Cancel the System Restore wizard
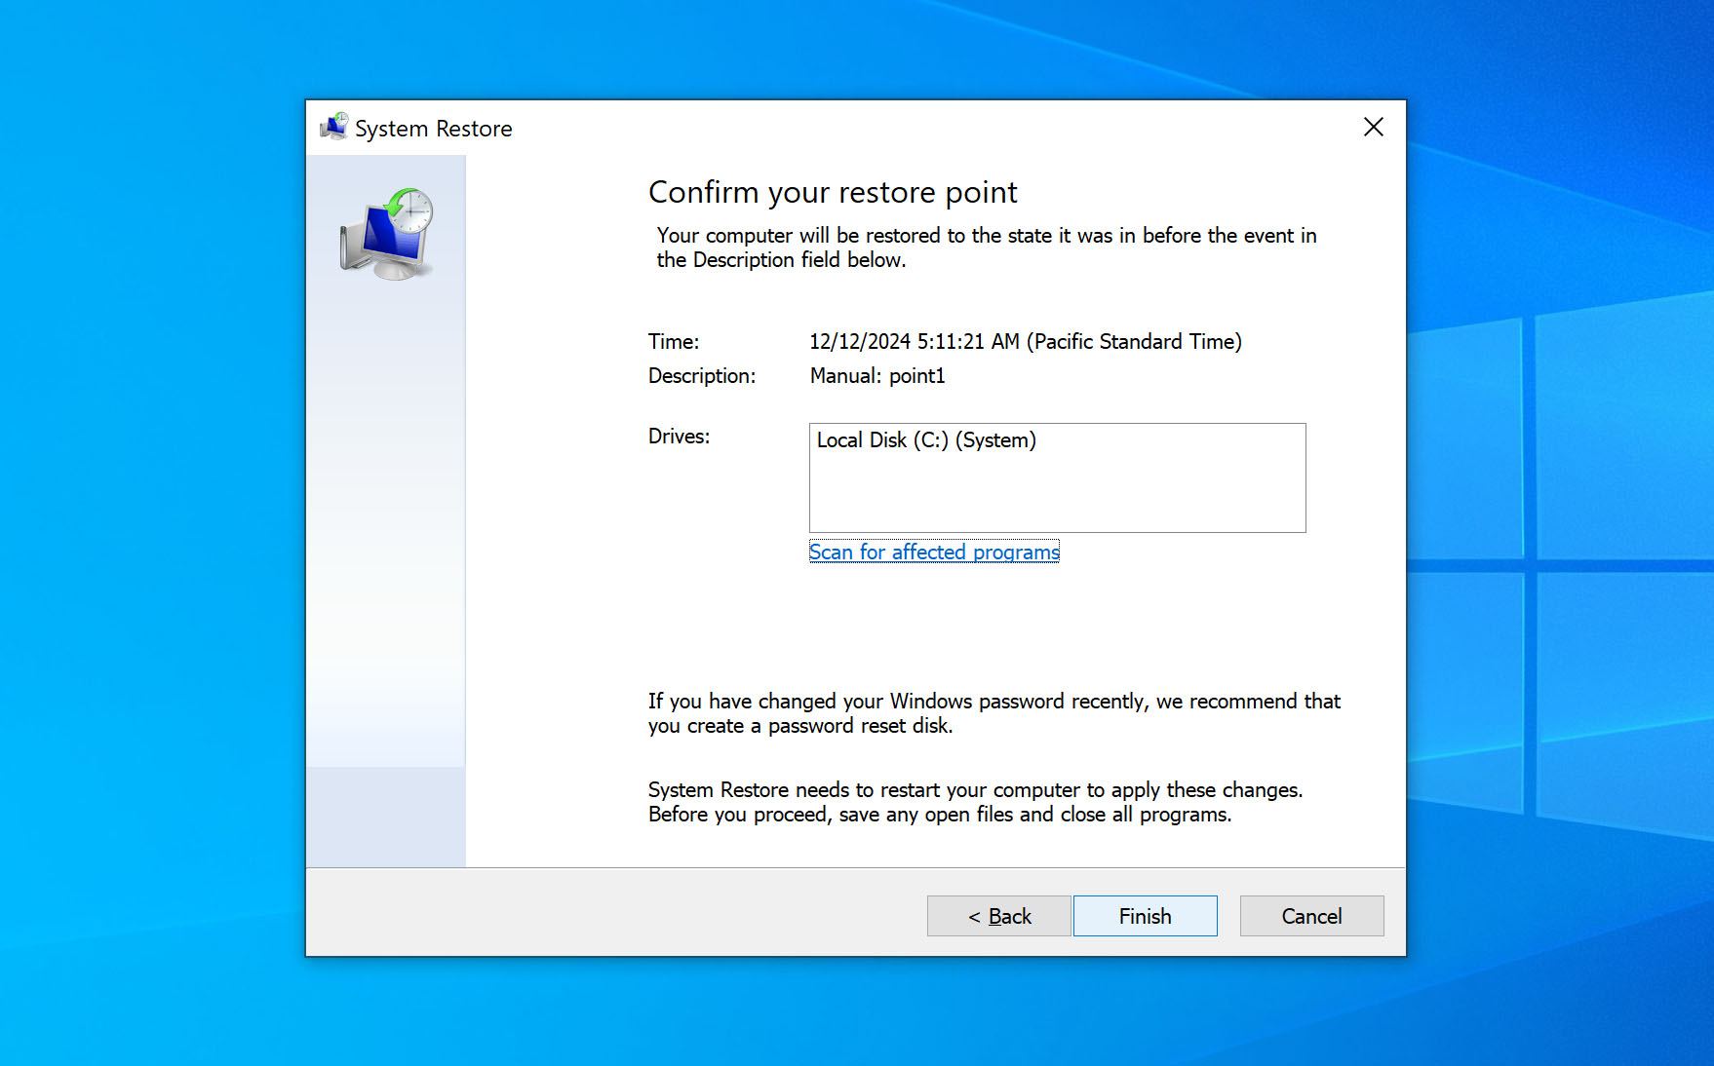Viewport: 1714px width, 1066px height. pyautogui.click(x=1311, y=916)
